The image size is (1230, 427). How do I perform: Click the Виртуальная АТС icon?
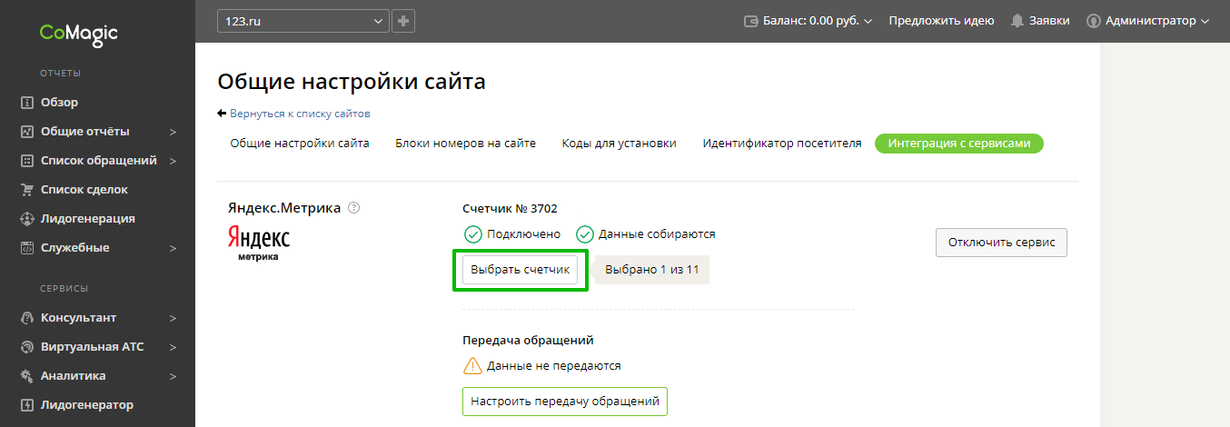pos(27,347)
